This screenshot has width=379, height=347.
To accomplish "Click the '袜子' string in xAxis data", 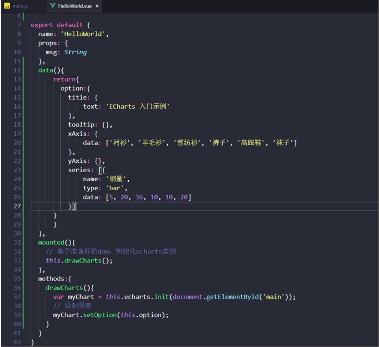I will [x=283, y=143].
